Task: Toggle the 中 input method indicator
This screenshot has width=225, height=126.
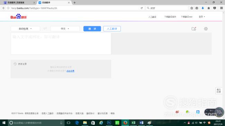Action: pyautogui.click(x=204, y=123)
